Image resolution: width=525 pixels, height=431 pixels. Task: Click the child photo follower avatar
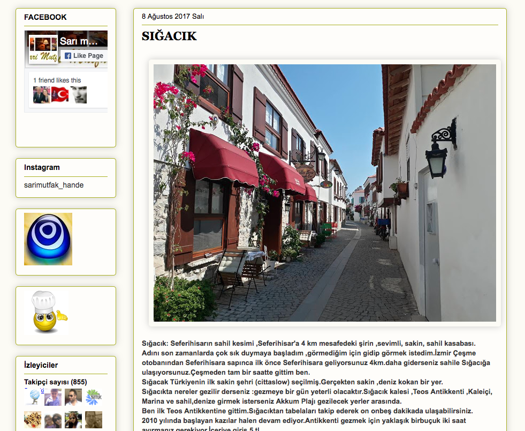coord(53,397)
